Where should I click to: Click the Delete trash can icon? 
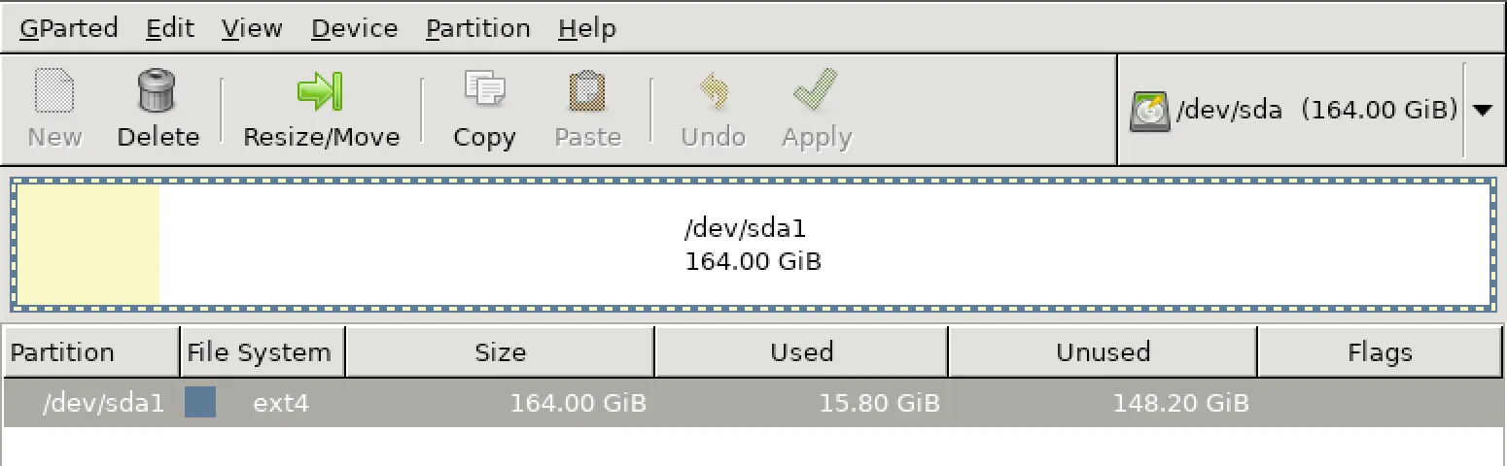point(158,92)
